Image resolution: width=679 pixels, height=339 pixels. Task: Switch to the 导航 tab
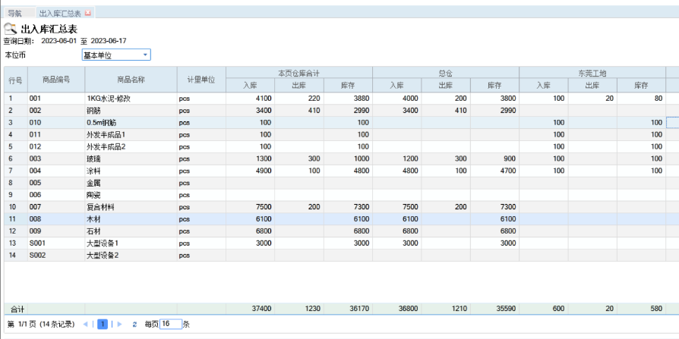point(15,14)
